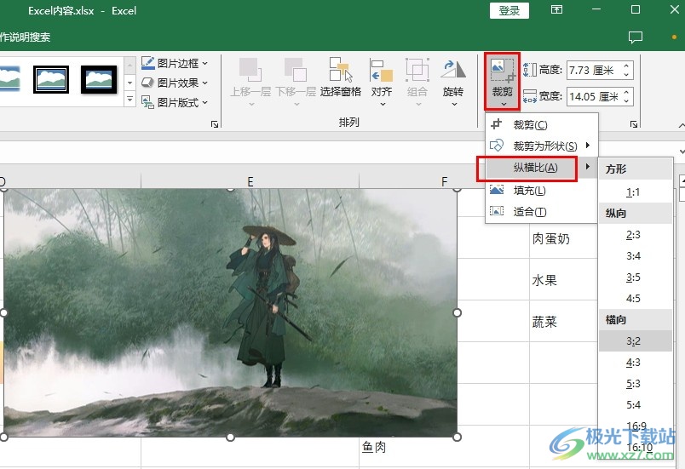Open the Comments speech bubble icon
The width and height of the screenshot is (685, 469).
click(x=636, y=37)
